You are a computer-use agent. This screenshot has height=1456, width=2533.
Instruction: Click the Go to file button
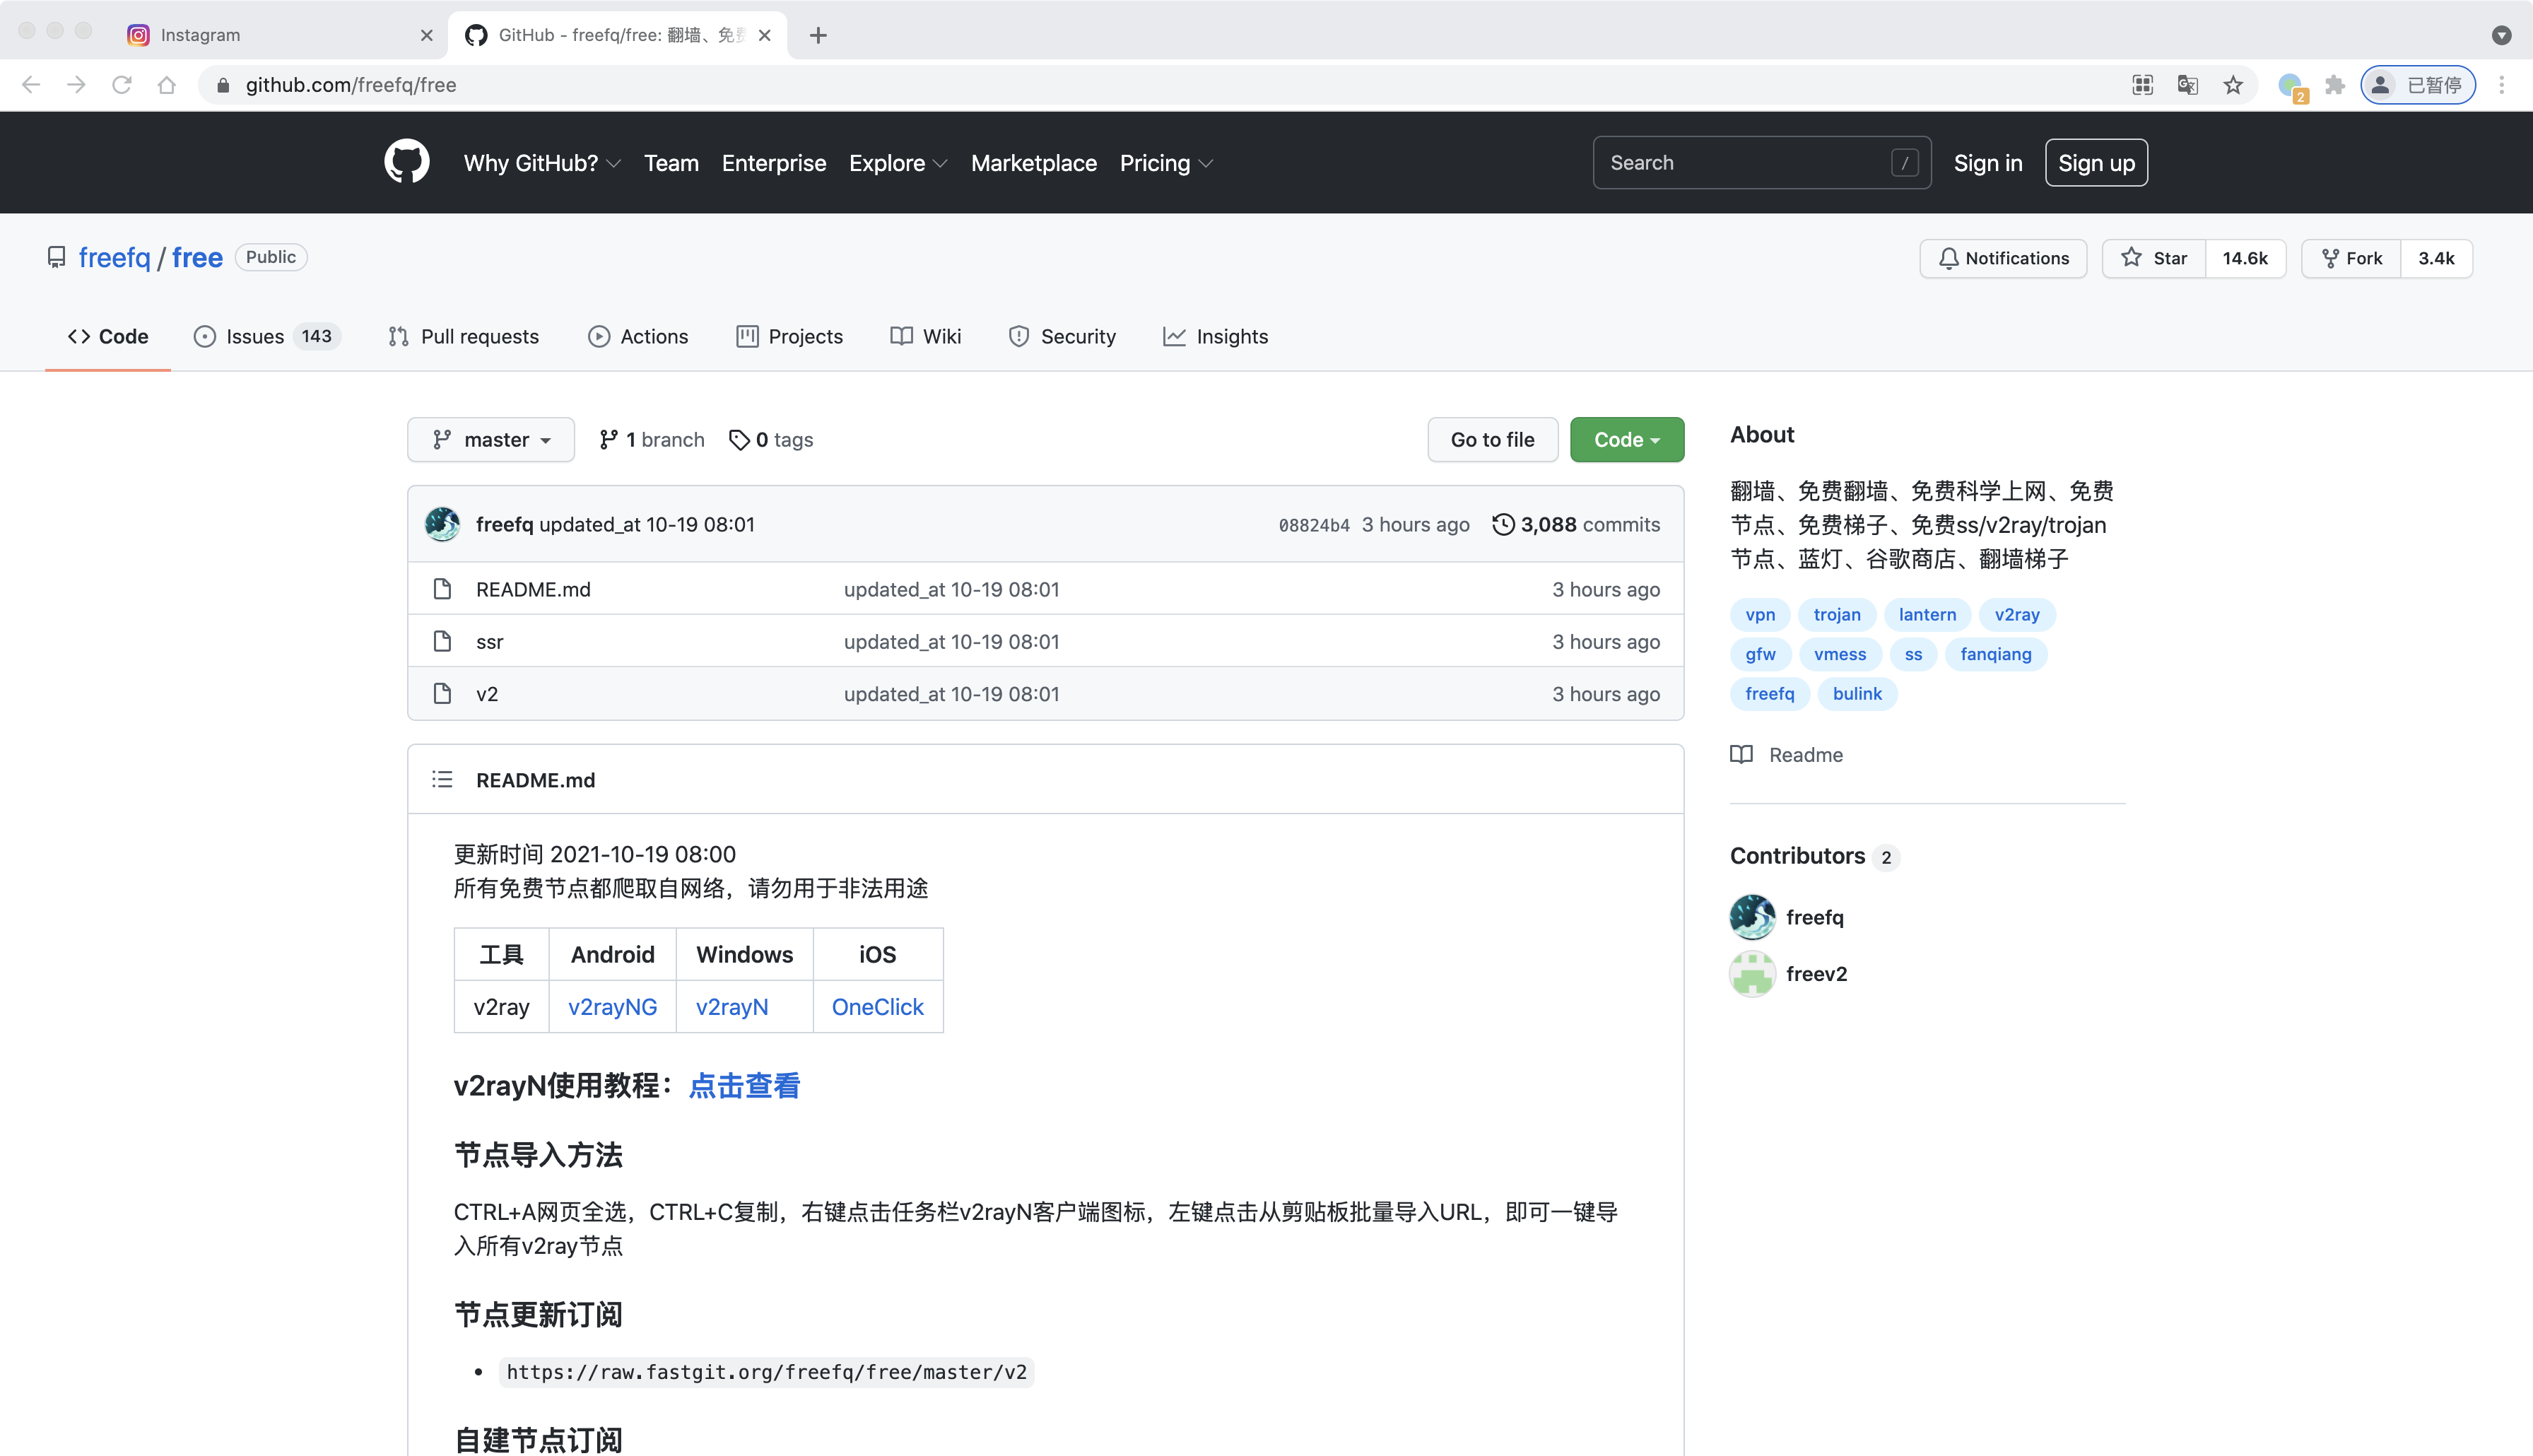point(1493,439)
